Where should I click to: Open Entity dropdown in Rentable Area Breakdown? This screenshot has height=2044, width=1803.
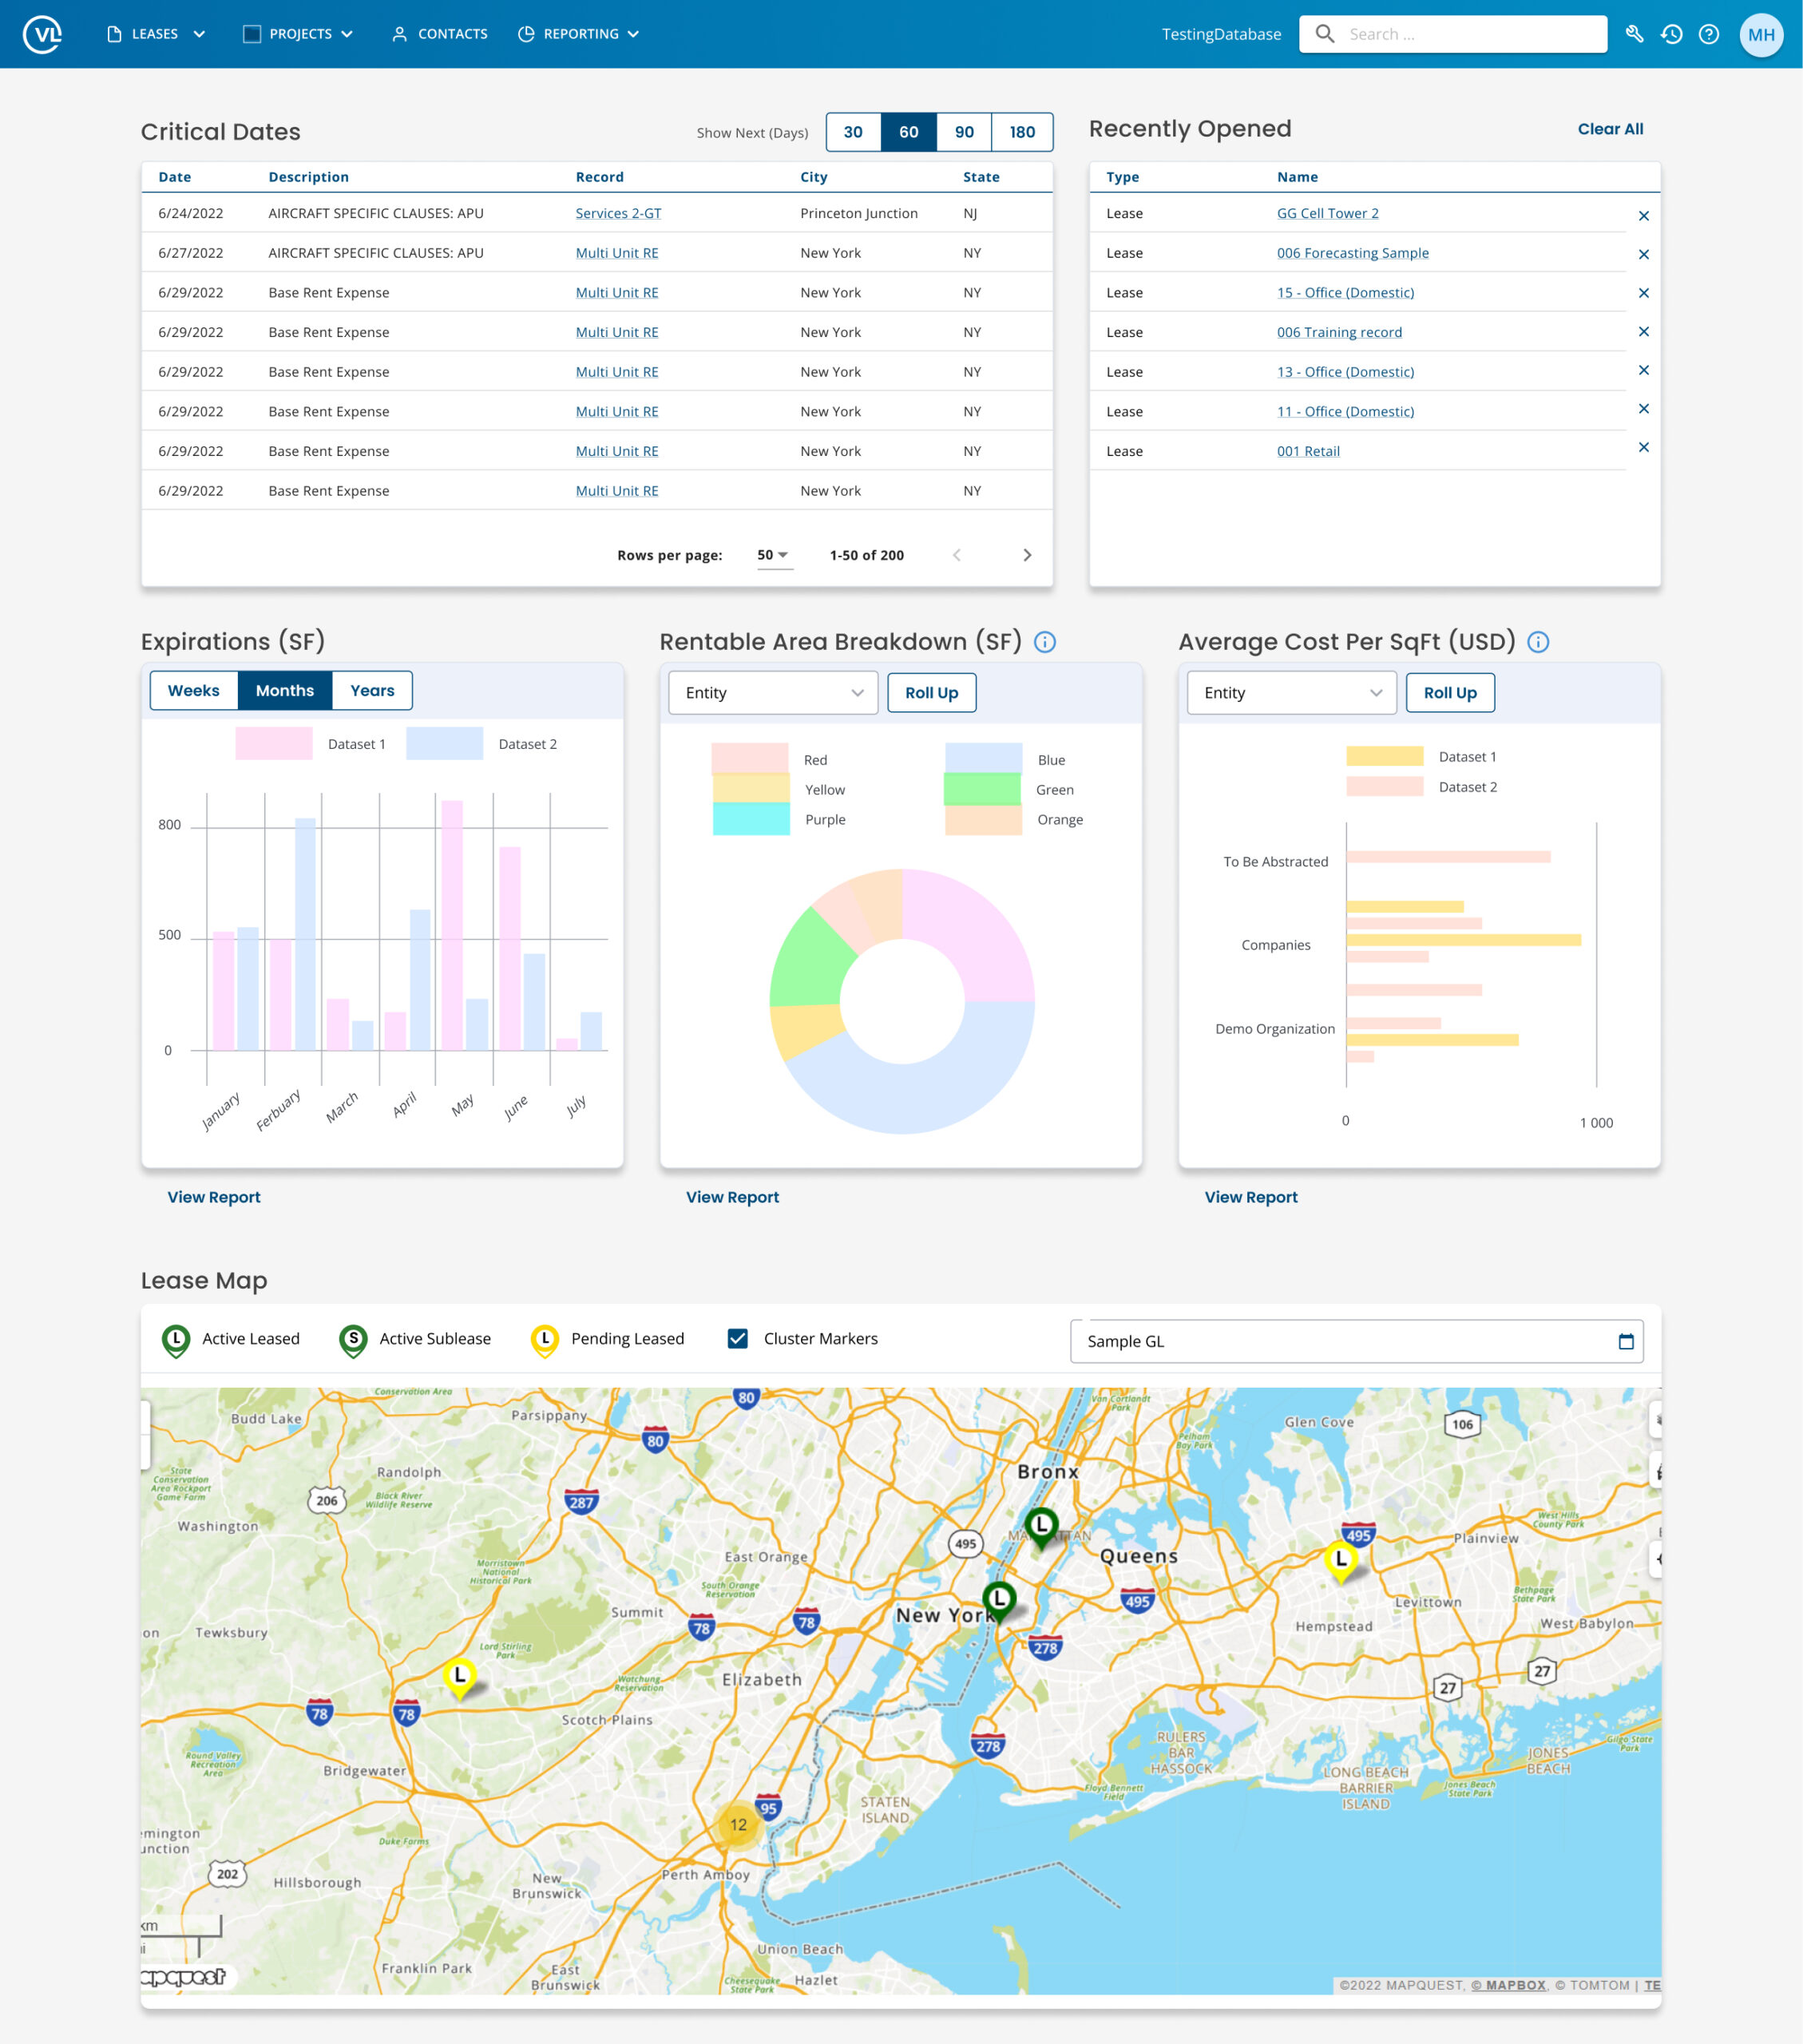(772, 692)
